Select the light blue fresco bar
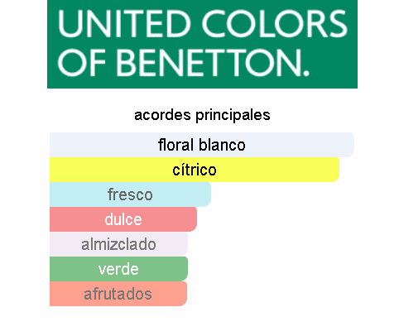Image resolution: width=399 pixels, height=331 pixels. pyautogui.click(x=130, y=194)
